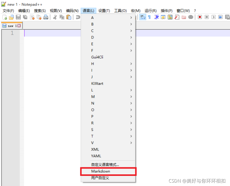Expand the C languages submenu
Viewport: 230px width, 186px height.
coord(108,31)
